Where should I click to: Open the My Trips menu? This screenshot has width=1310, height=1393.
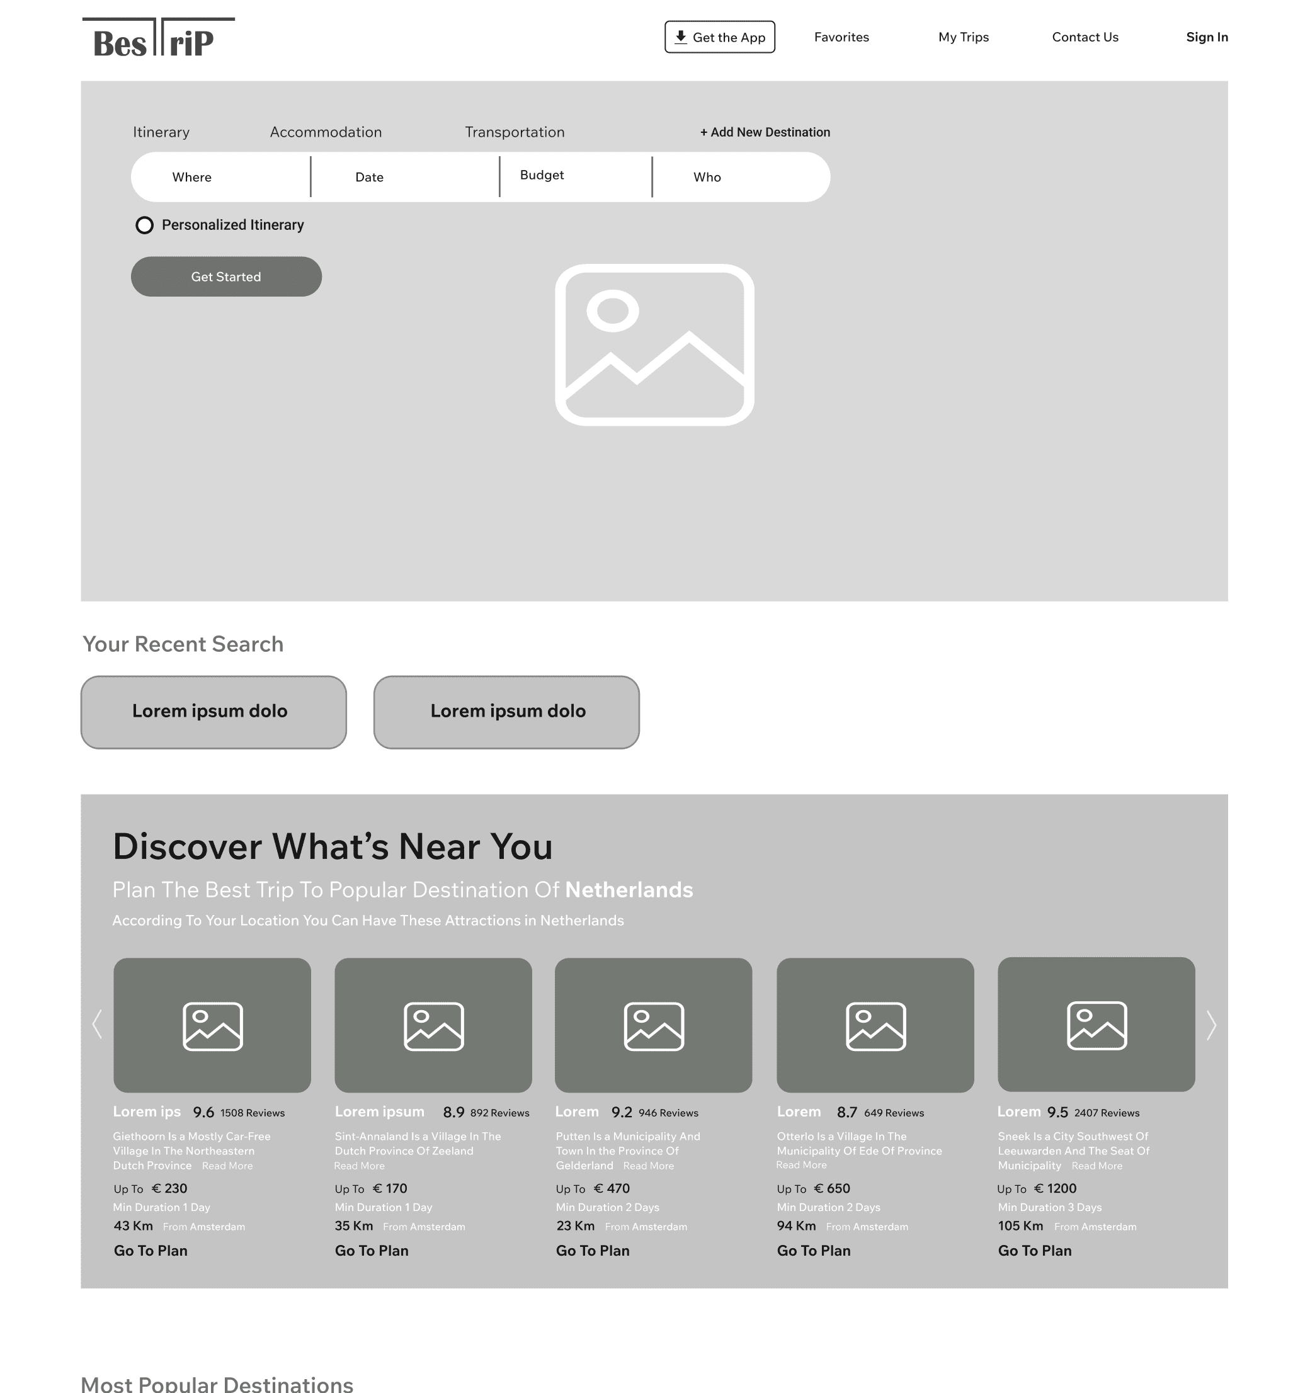pos(963,37)
